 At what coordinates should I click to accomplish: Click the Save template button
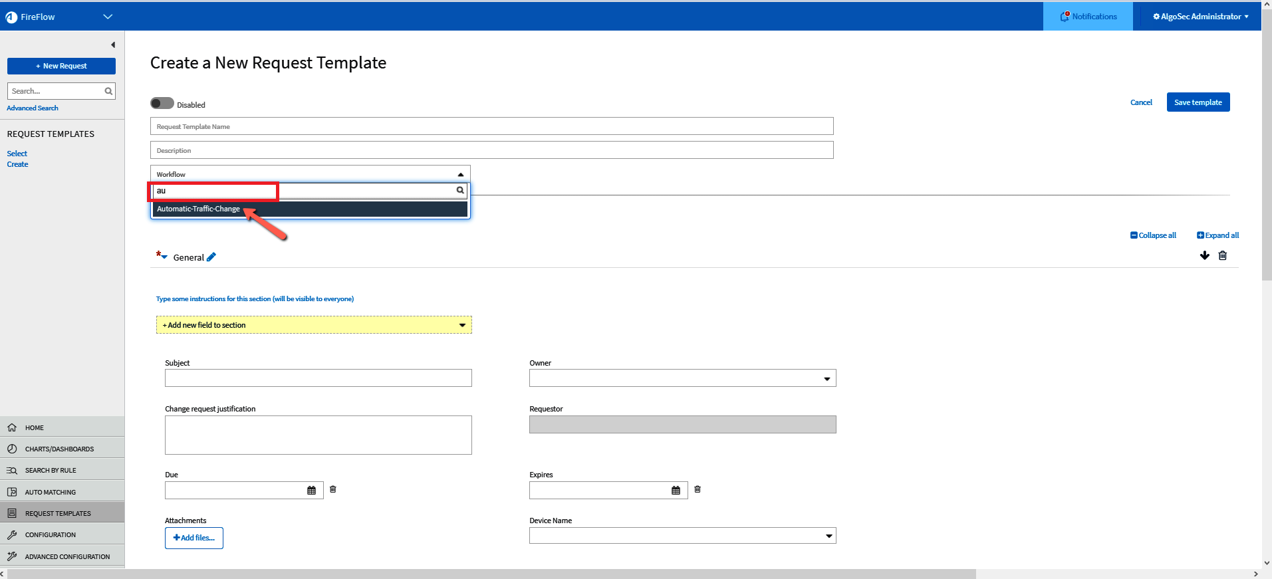point(1198,102)
